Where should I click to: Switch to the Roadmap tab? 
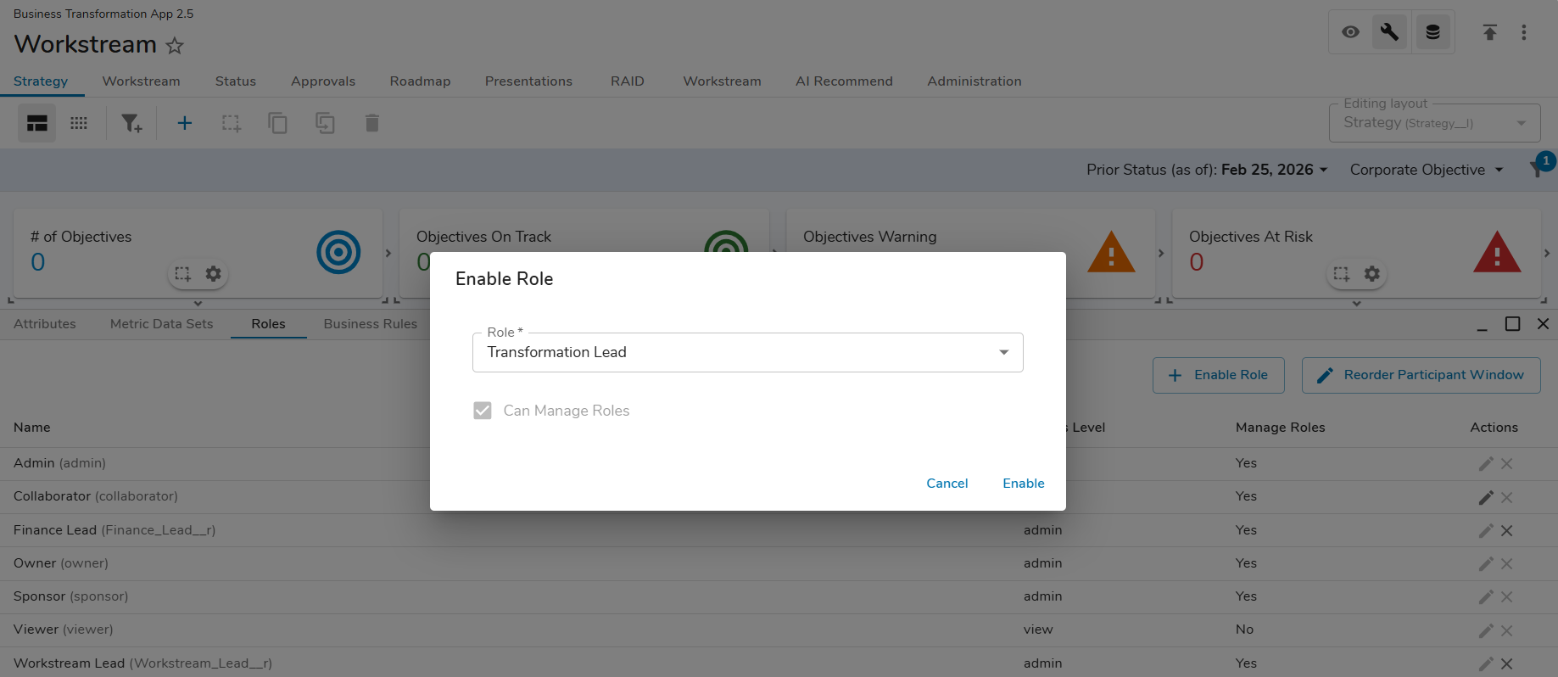[x=420, y=81]
